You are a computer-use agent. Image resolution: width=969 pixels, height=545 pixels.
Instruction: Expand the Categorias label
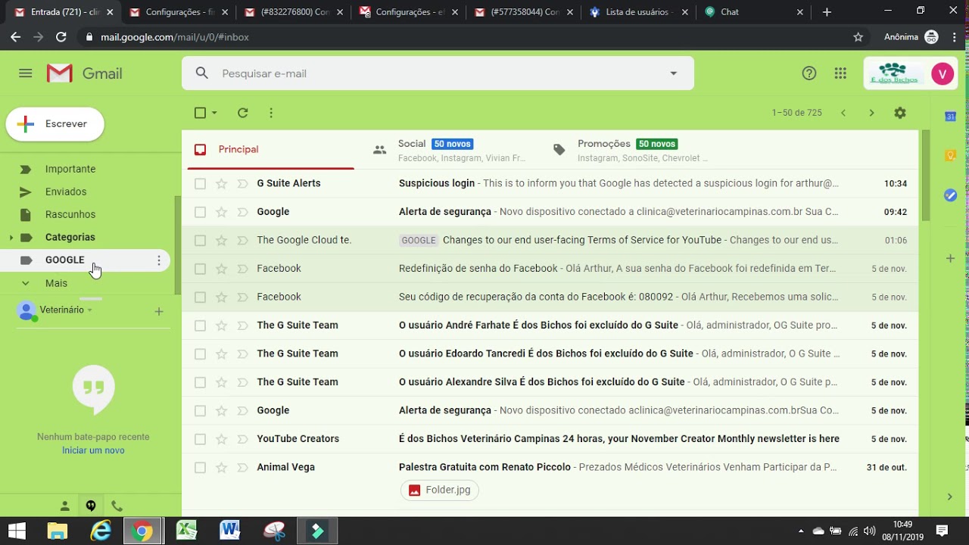point(11,238)
